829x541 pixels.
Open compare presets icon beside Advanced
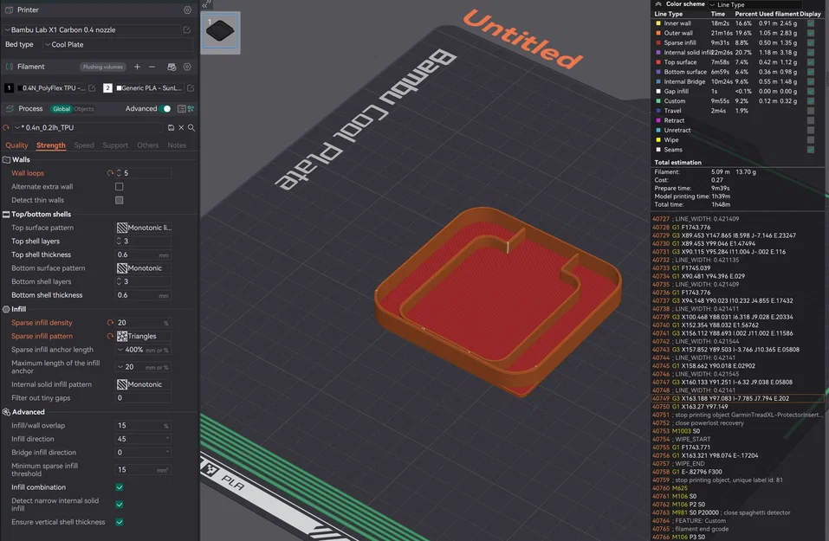pos(191,109)
